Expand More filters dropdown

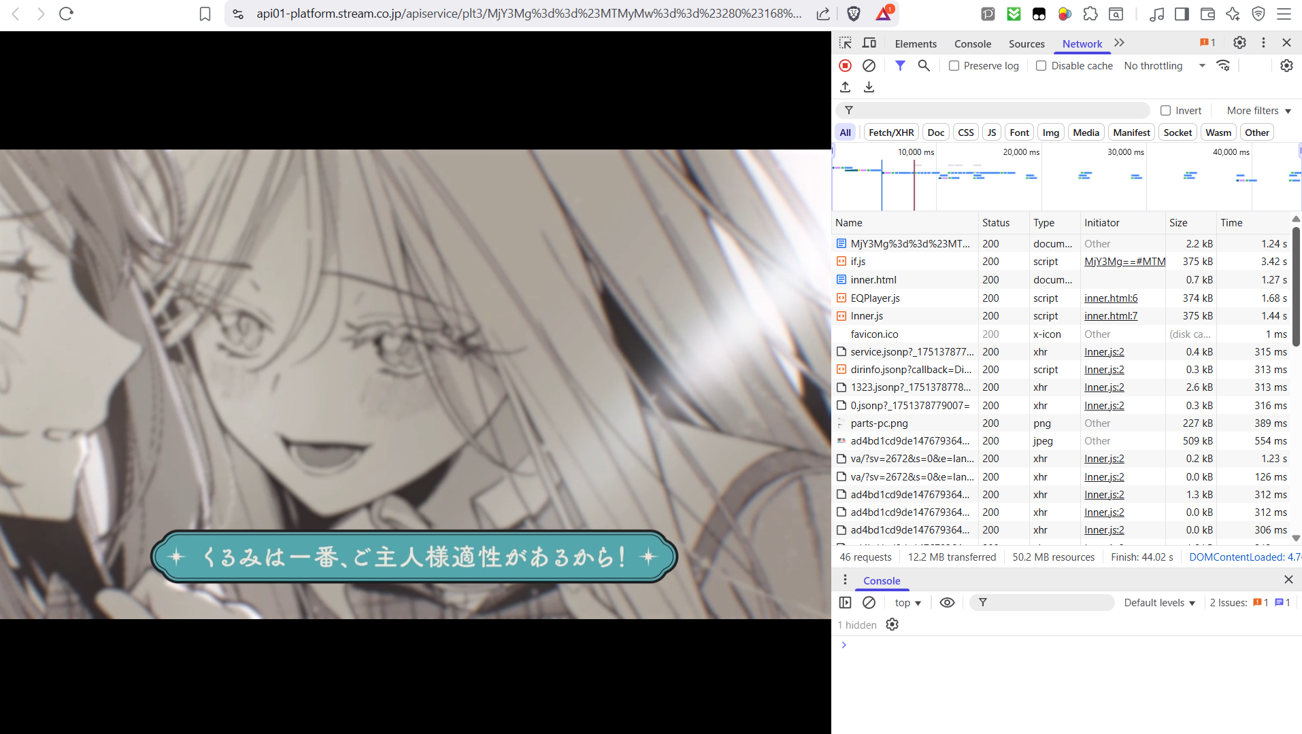[x=1258, y=110]
